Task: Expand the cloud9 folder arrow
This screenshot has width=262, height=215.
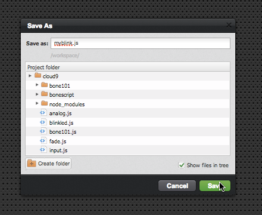Action: (x=30, y=76)
